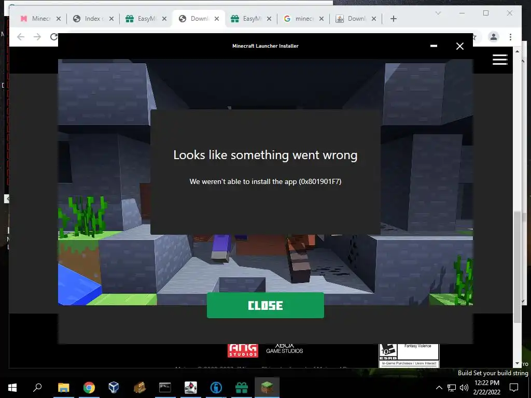This screenshot has height=398, width=531.
Task: Open Chrome tab search dropdown arrow
Action: [438, 13]
